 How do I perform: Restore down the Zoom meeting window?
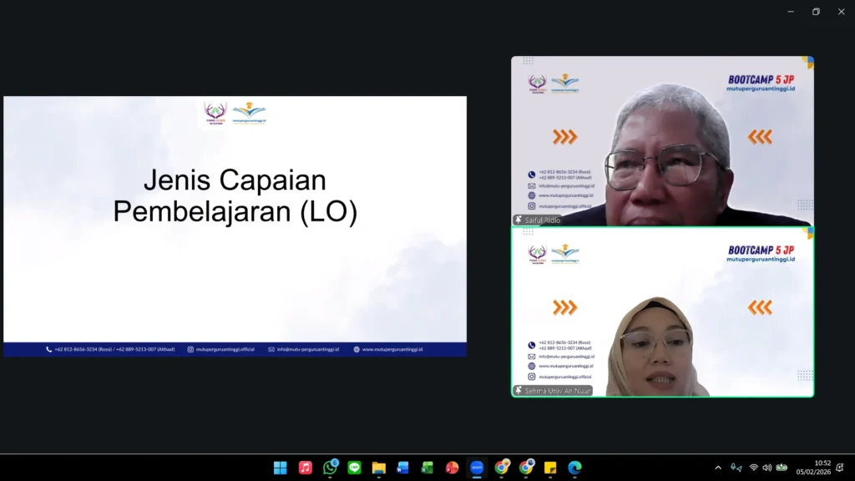click(816, 12)
